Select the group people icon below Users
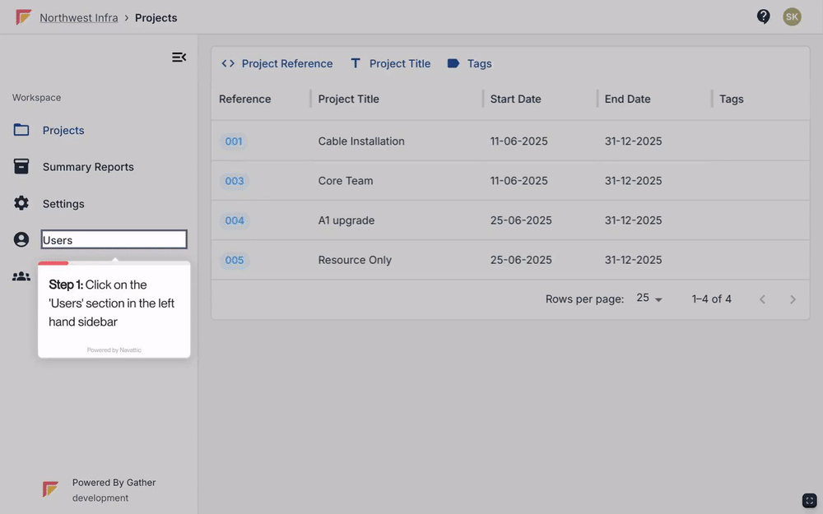 pyautogui.click(x=21, y=276)
